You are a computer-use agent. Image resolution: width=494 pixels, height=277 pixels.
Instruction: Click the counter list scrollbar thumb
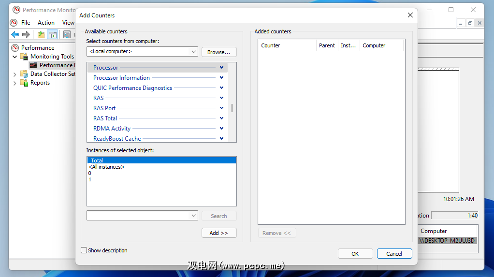coord(232,108)
